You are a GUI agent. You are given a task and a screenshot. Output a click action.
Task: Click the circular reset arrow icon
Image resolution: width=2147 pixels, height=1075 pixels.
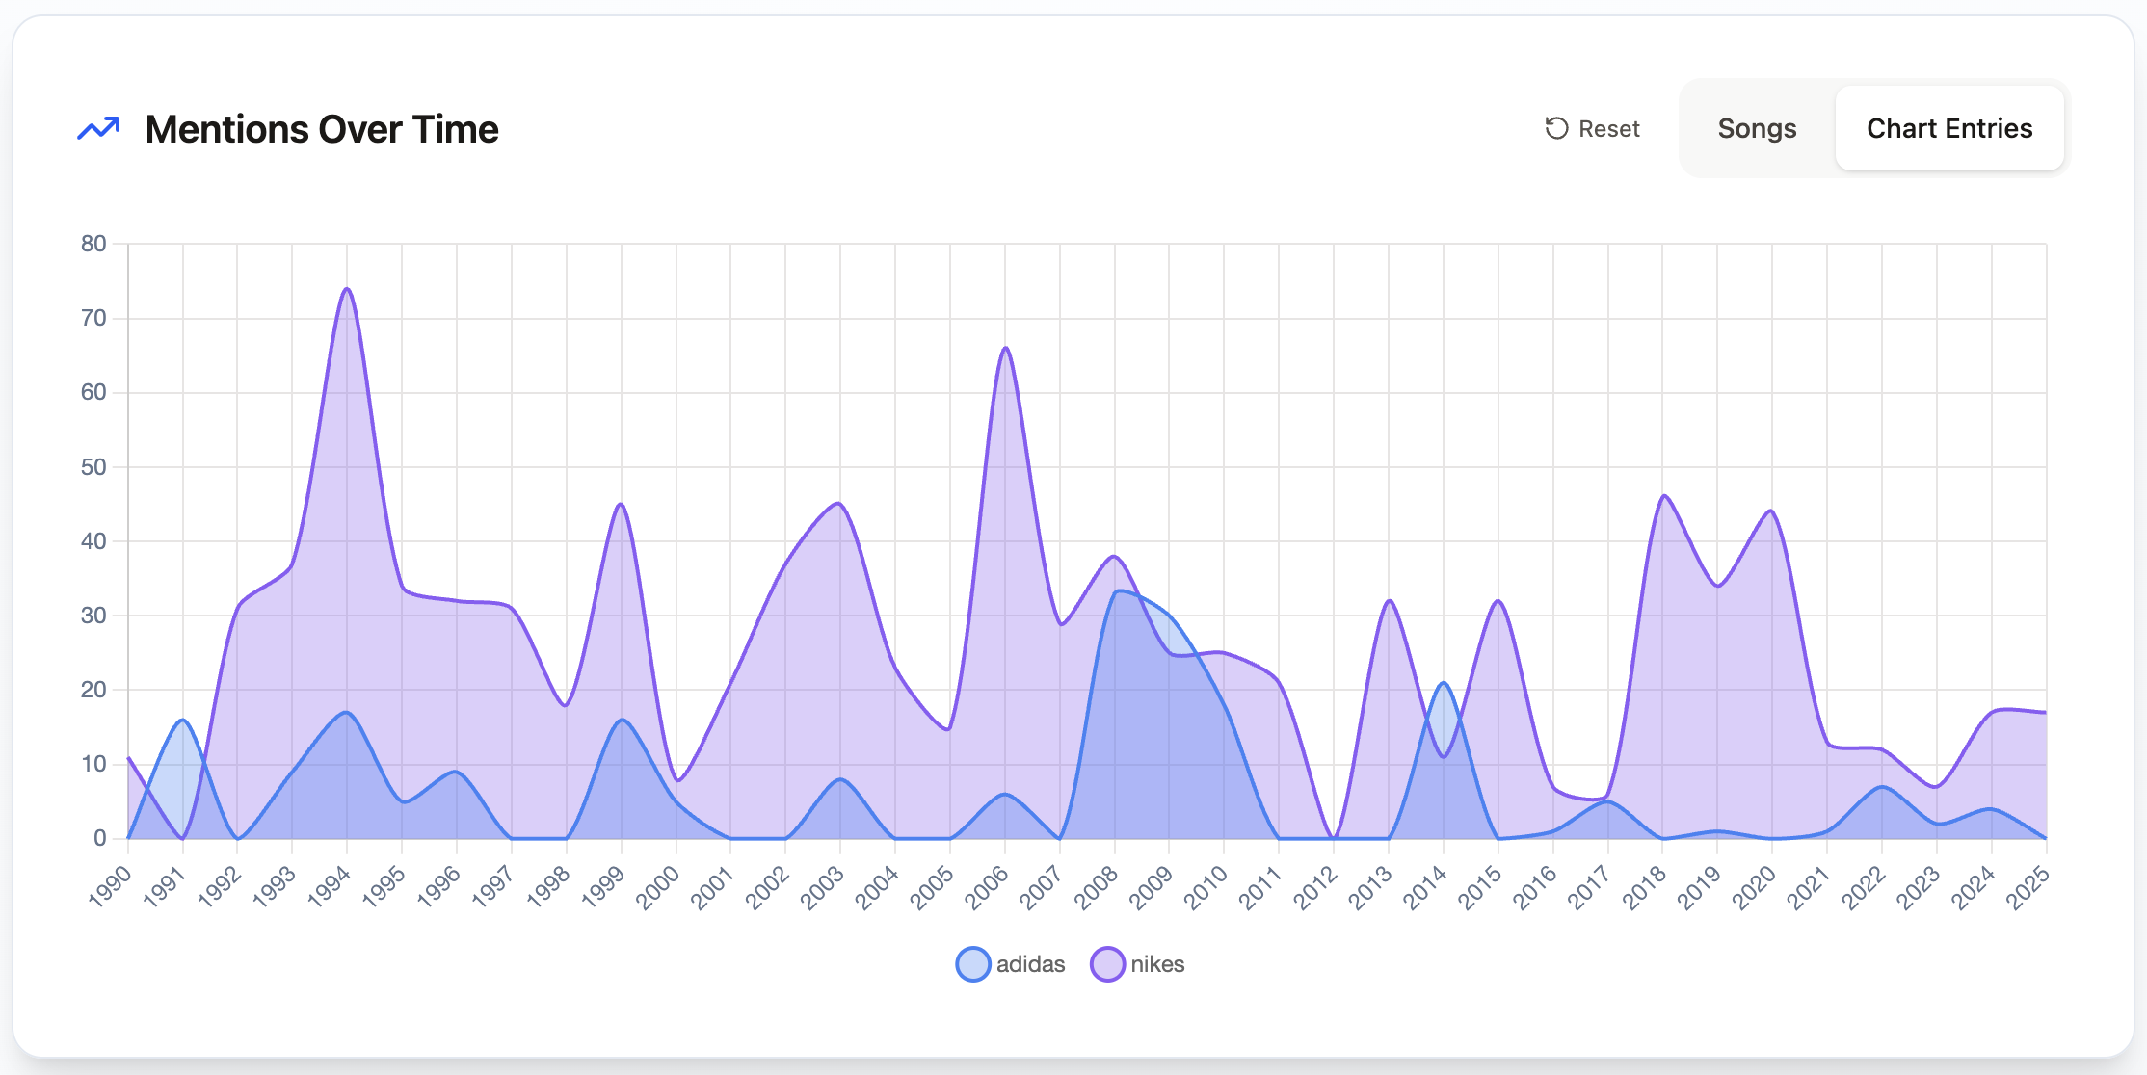1556,128
